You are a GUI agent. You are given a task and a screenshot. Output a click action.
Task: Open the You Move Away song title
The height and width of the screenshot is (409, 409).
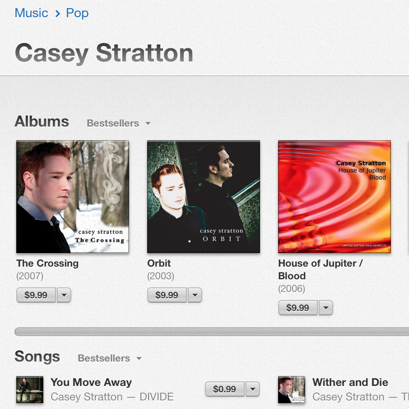tap(91, 382)
